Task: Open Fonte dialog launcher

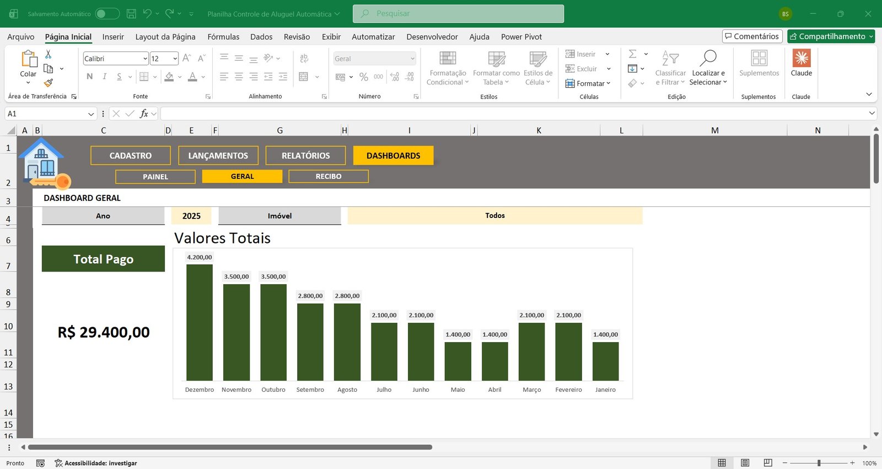Action: [x=208, y=97]
